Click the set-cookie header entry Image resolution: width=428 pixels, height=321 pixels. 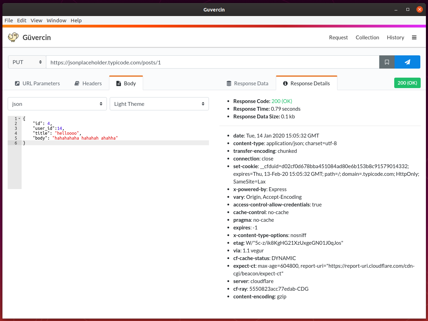(x=326, y=174)
